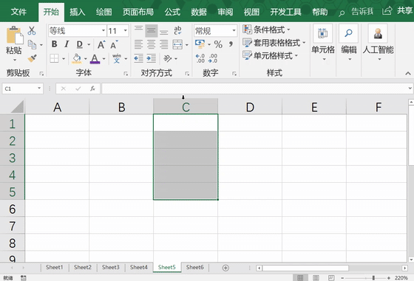The width and height of the screenshot is (414, 281).
Task: Open the 文件 file menu
Action: point(18,12)
